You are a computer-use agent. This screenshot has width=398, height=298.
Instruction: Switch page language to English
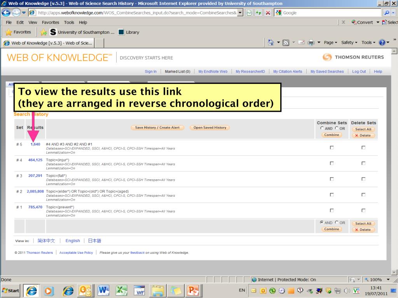73,241
